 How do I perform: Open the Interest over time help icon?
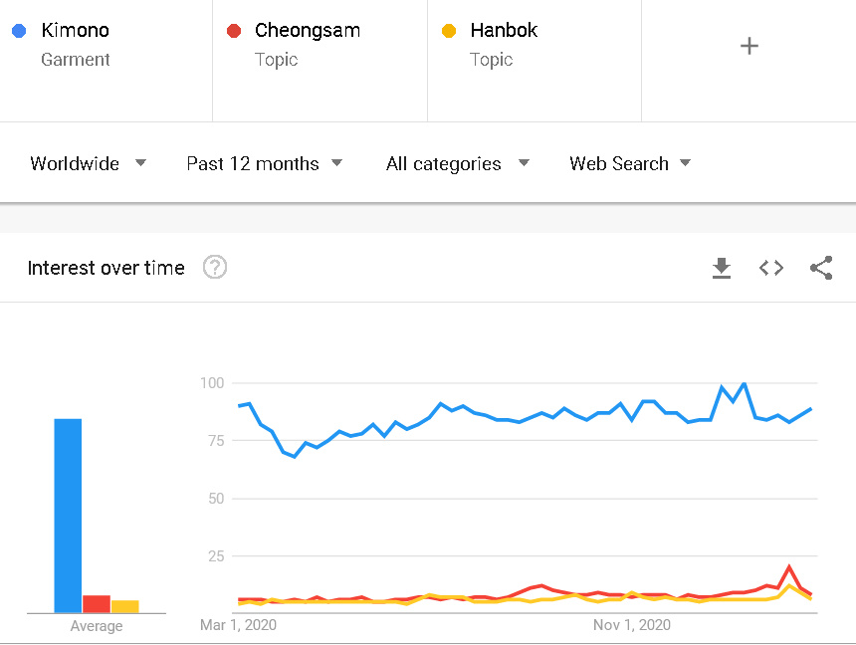[x=215, y=268]
